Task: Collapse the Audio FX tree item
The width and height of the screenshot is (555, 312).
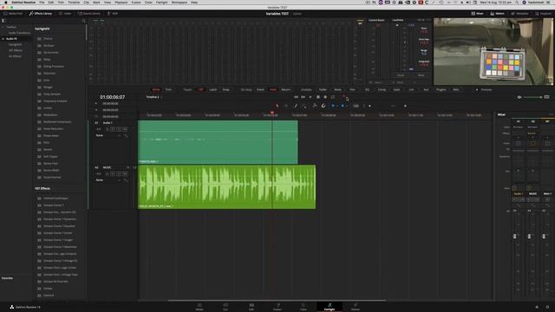Action: tap(3, 38)
